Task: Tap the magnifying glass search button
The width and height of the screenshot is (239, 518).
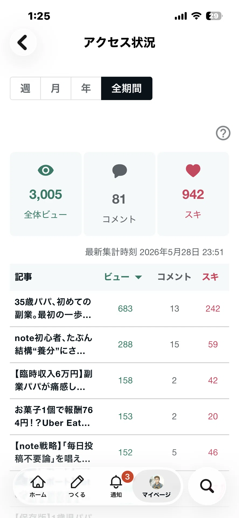Action: (207, 486)
